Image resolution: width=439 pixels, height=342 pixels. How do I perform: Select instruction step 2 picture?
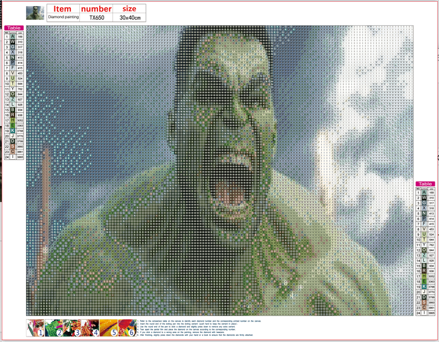coord(53,329)
